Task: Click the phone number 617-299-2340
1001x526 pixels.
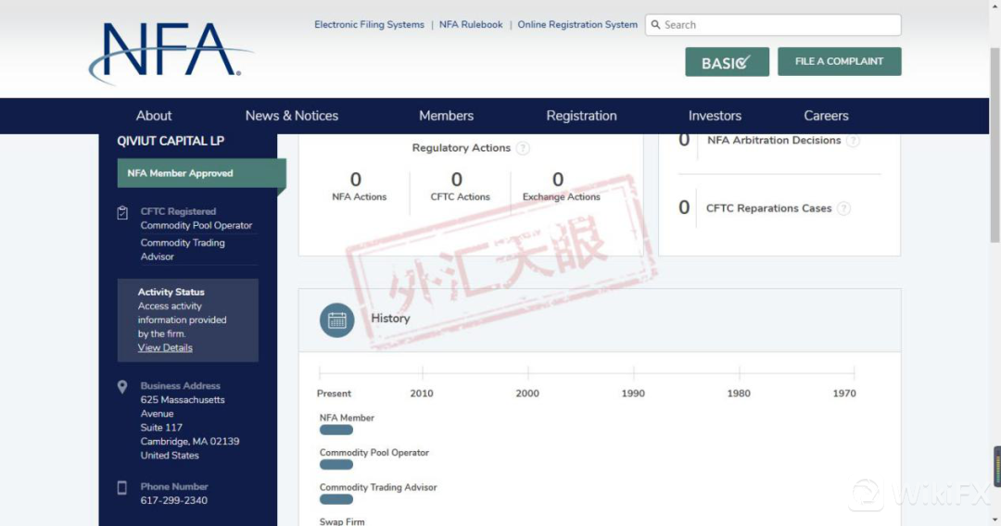Action: (x=173, y=500)
